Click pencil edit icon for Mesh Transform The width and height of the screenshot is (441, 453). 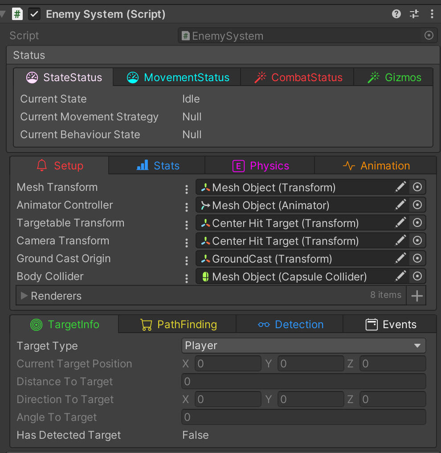(400, 187)
